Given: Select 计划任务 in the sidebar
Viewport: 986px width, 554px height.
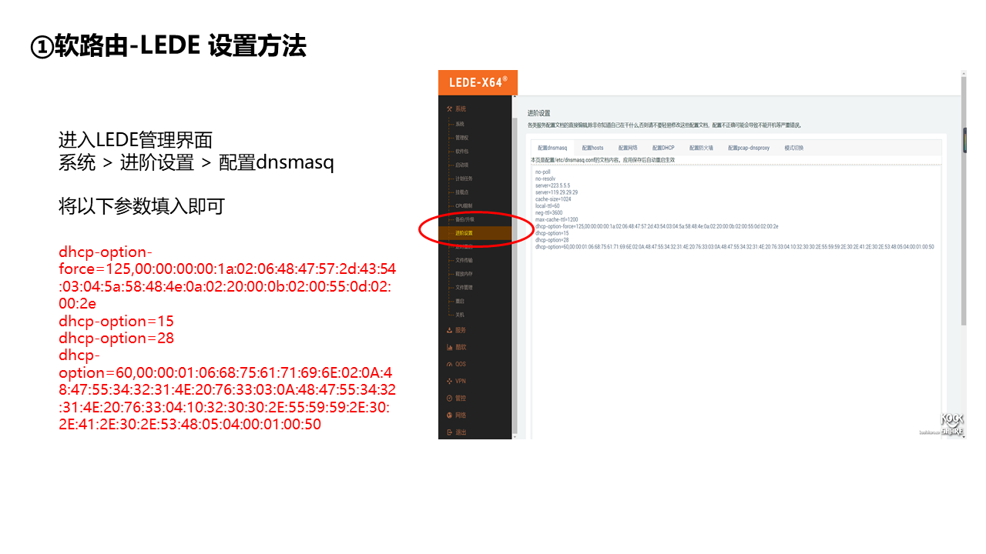Looking at the screenshot, I should tap(463, 179).
